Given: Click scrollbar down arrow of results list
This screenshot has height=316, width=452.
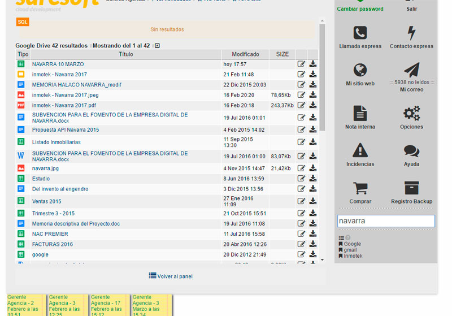Looking at the screenshot, I should [x=322, y=260].
